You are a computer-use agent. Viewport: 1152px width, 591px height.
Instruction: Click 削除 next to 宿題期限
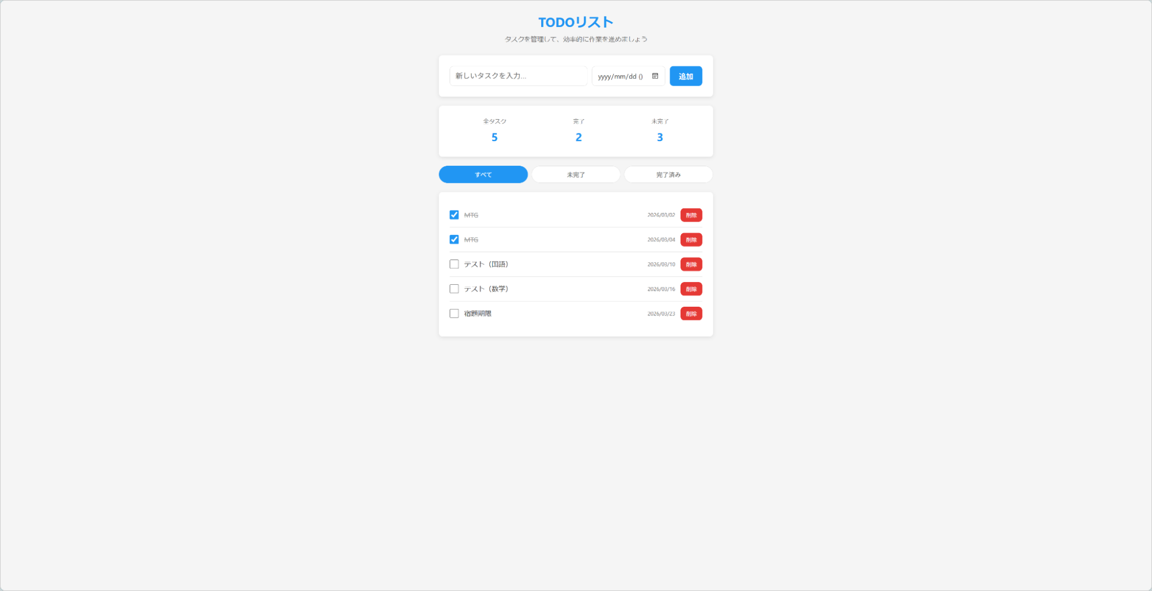[691, 314]
